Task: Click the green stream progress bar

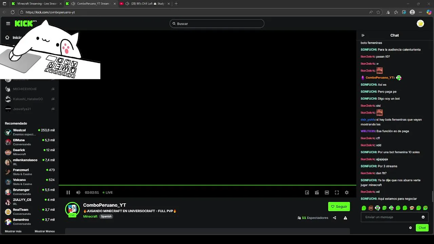Action: click(208, 185)
